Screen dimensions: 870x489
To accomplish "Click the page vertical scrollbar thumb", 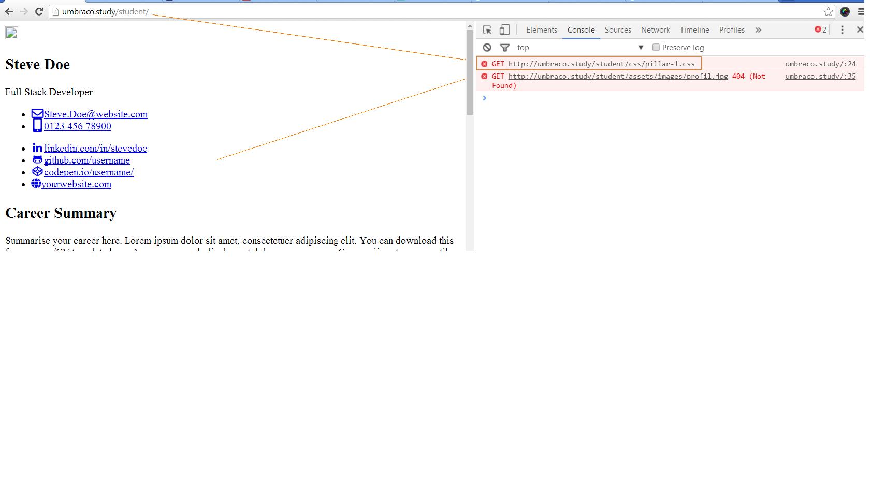I will click(470, 72).
